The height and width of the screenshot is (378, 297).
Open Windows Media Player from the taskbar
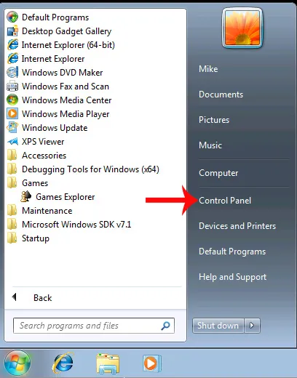[x=152, y=363]
